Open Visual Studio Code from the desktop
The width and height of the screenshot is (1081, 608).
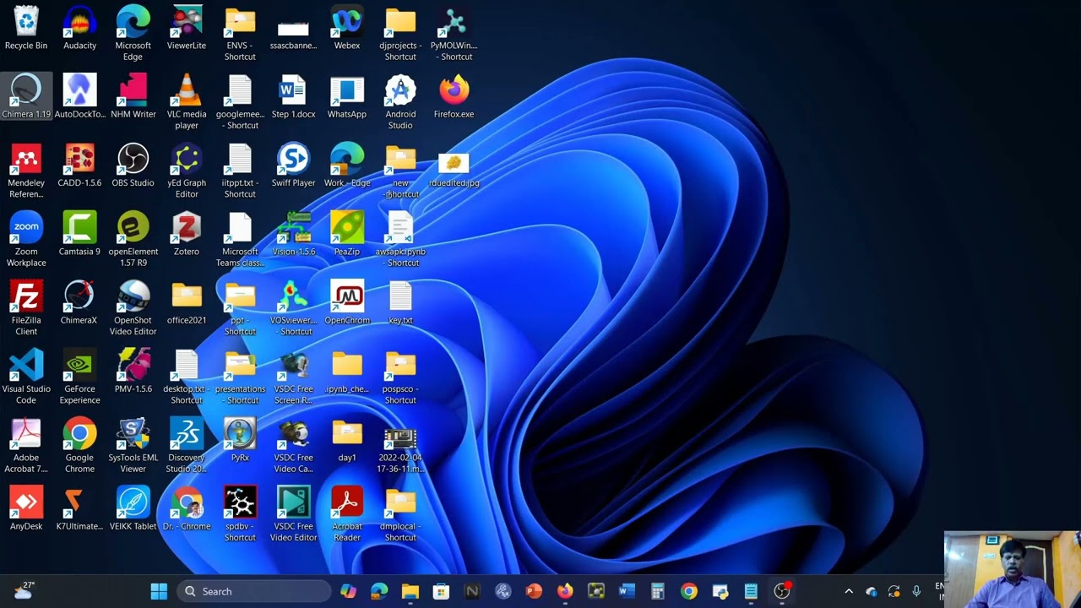26,377
